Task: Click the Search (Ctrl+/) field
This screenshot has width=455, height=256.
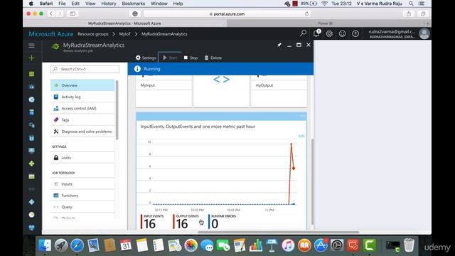Action: point(85,69)
